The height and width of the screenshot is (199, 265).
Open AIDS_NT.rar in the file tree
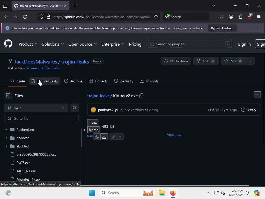[x=26, y=171]
